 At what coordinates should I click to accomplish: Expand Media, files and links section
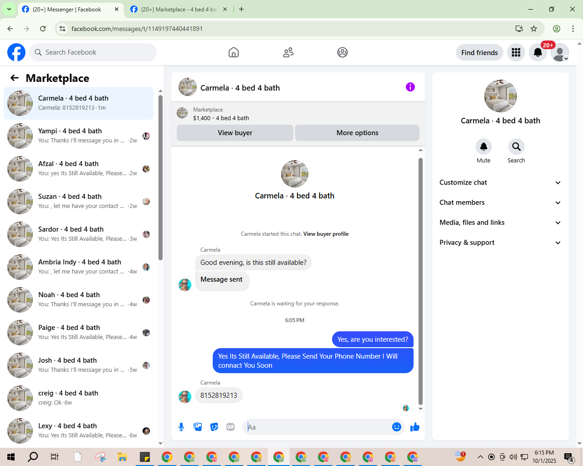(x=500, y=223)
